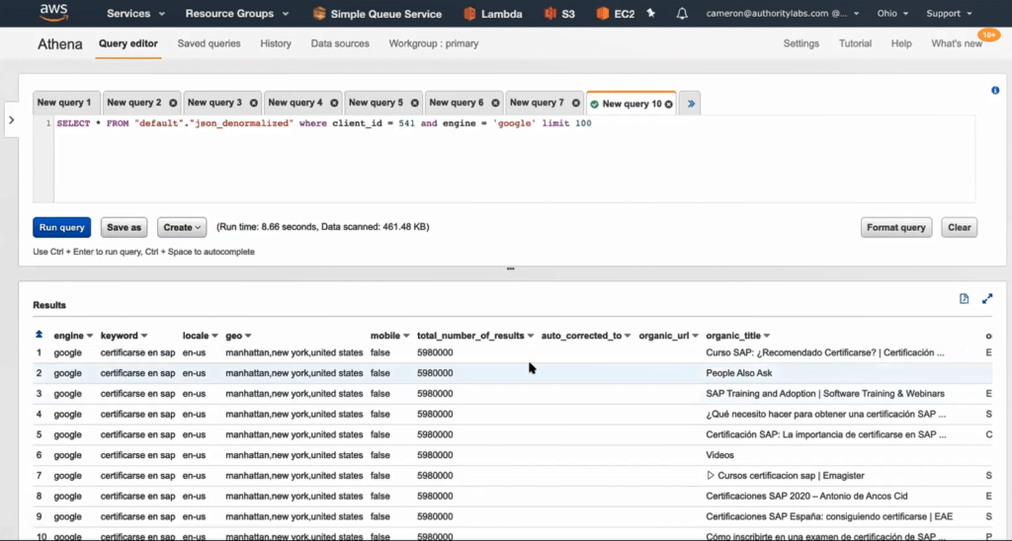Open auto_corrected_to column dropdown
The image size is (1012, 541).
[628, 336]
